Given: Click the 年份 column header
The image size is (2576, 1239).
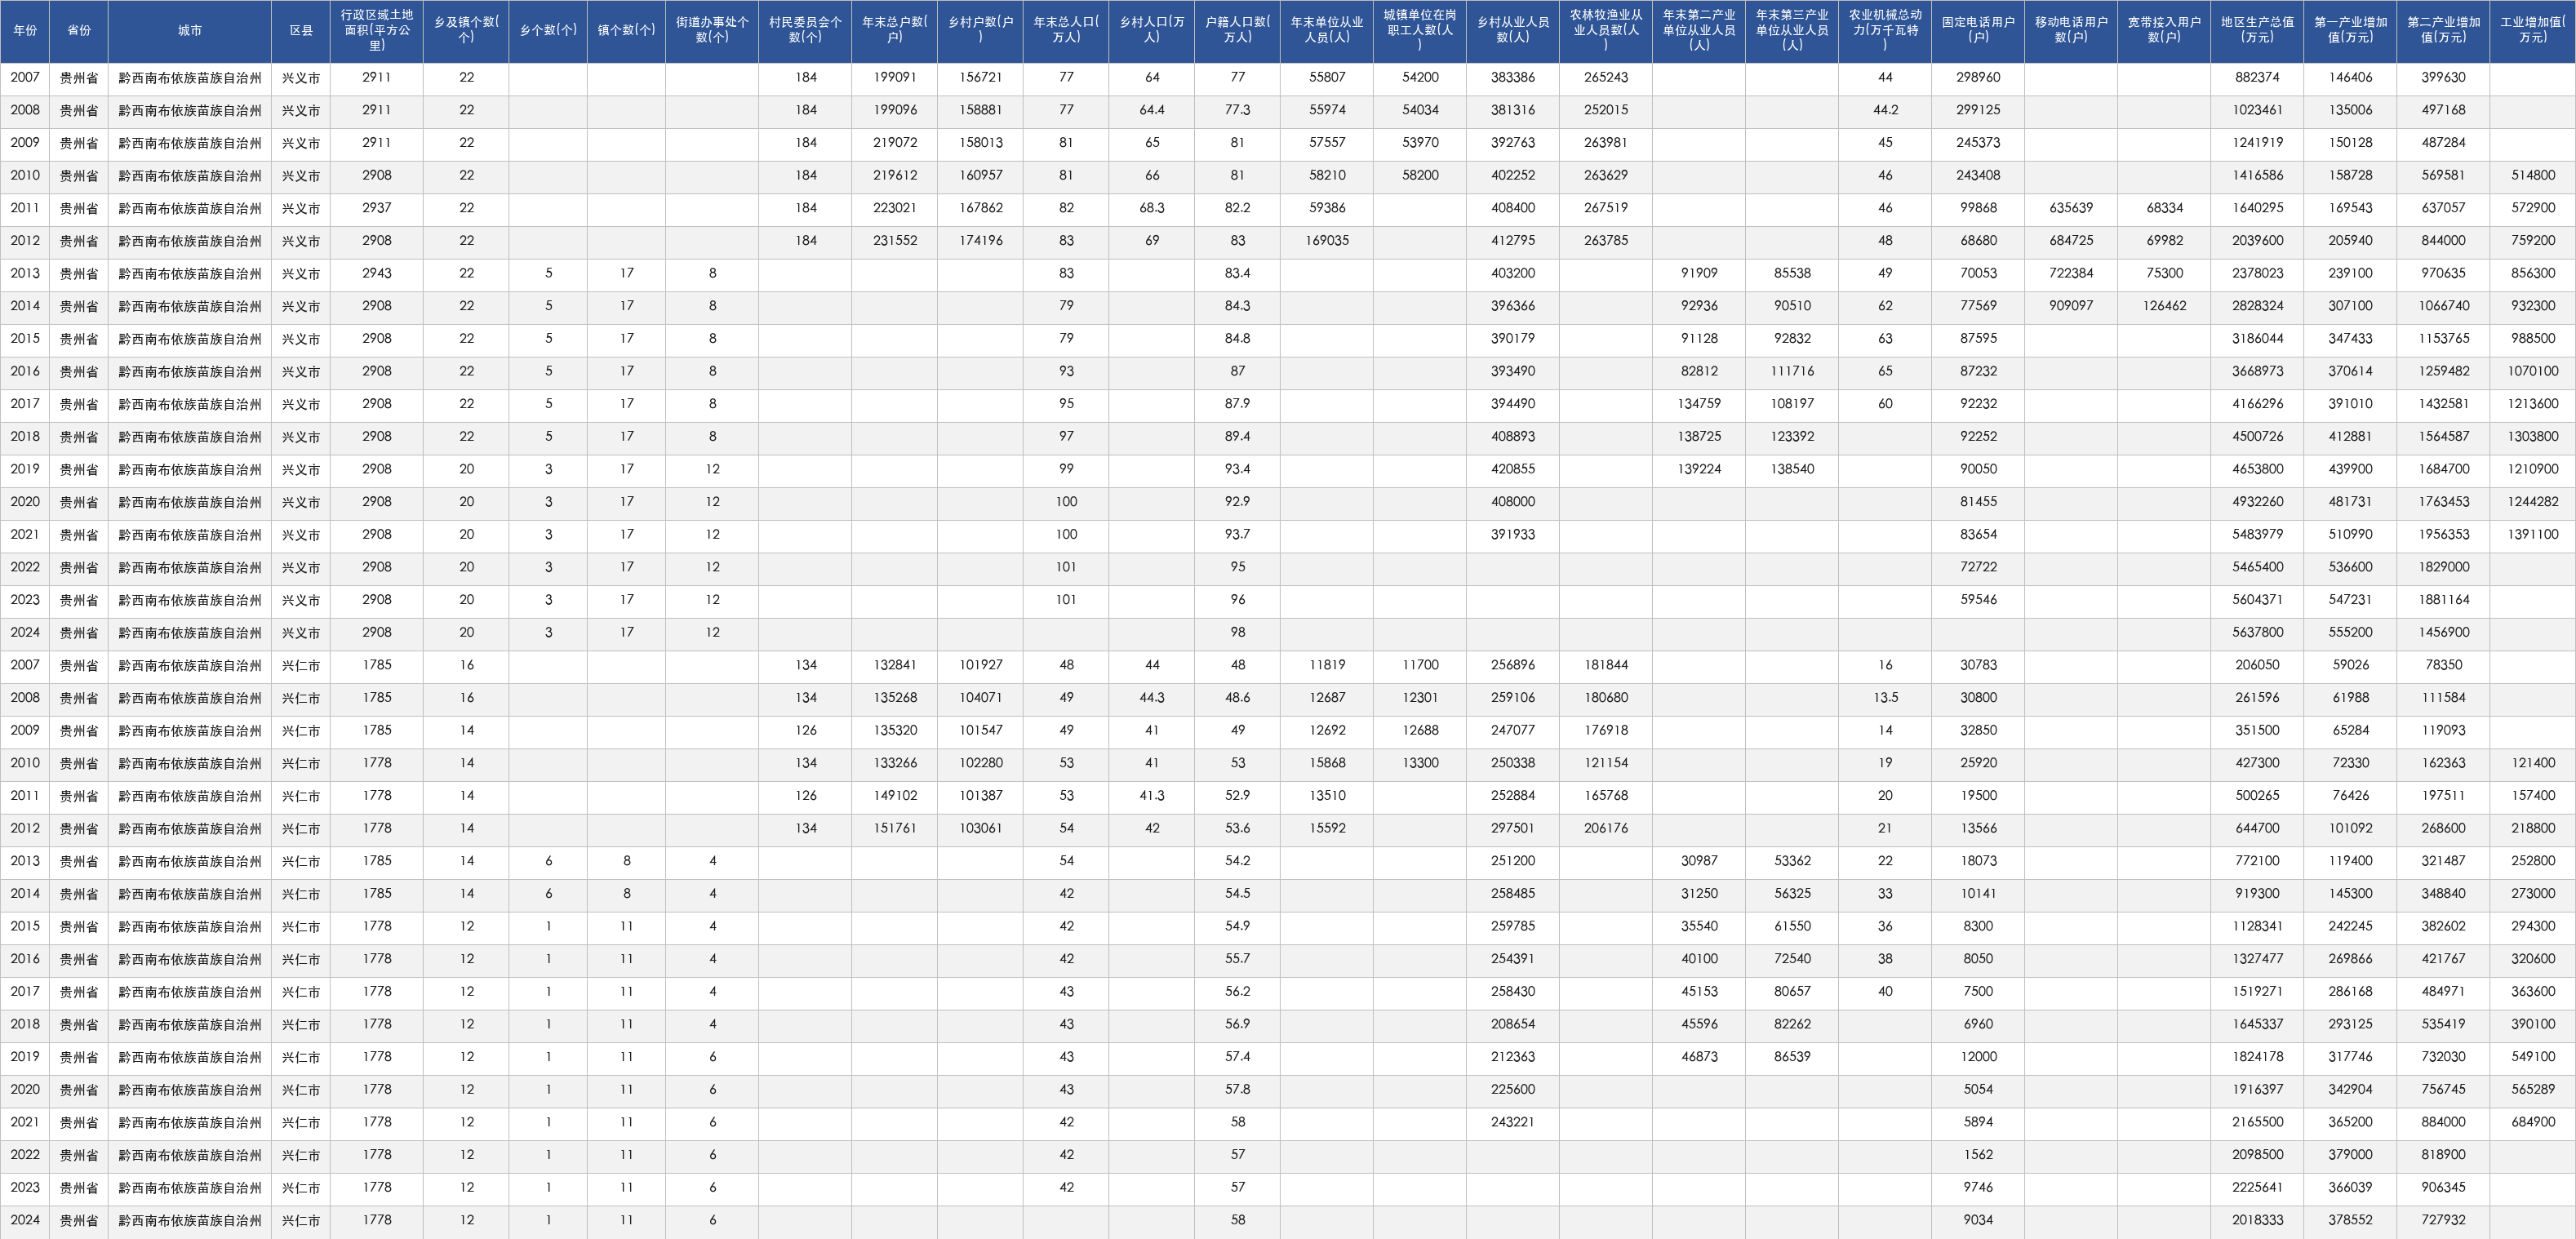Looking at the screenshot, I should [25, 31].
